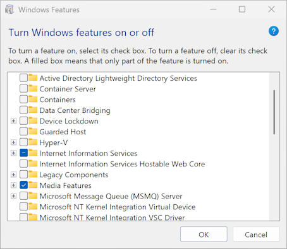This screenshot has width=287, height=249.
Task: Toggle the Internet Information Services partial checkbox
Action: click(23, 153)
